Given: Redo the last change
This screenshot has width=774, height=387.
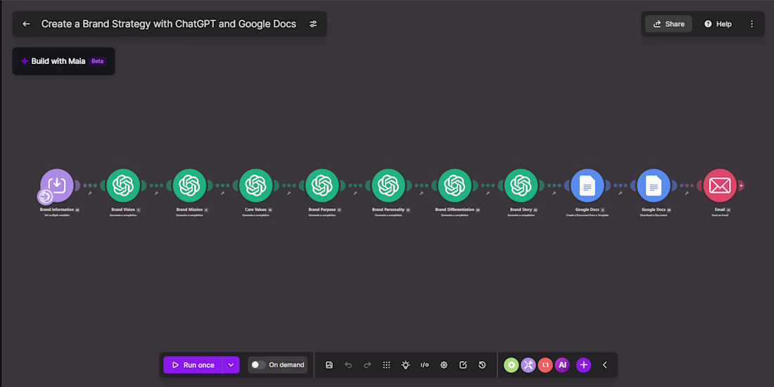Looking at the screenshot, I should coord(367,364).
